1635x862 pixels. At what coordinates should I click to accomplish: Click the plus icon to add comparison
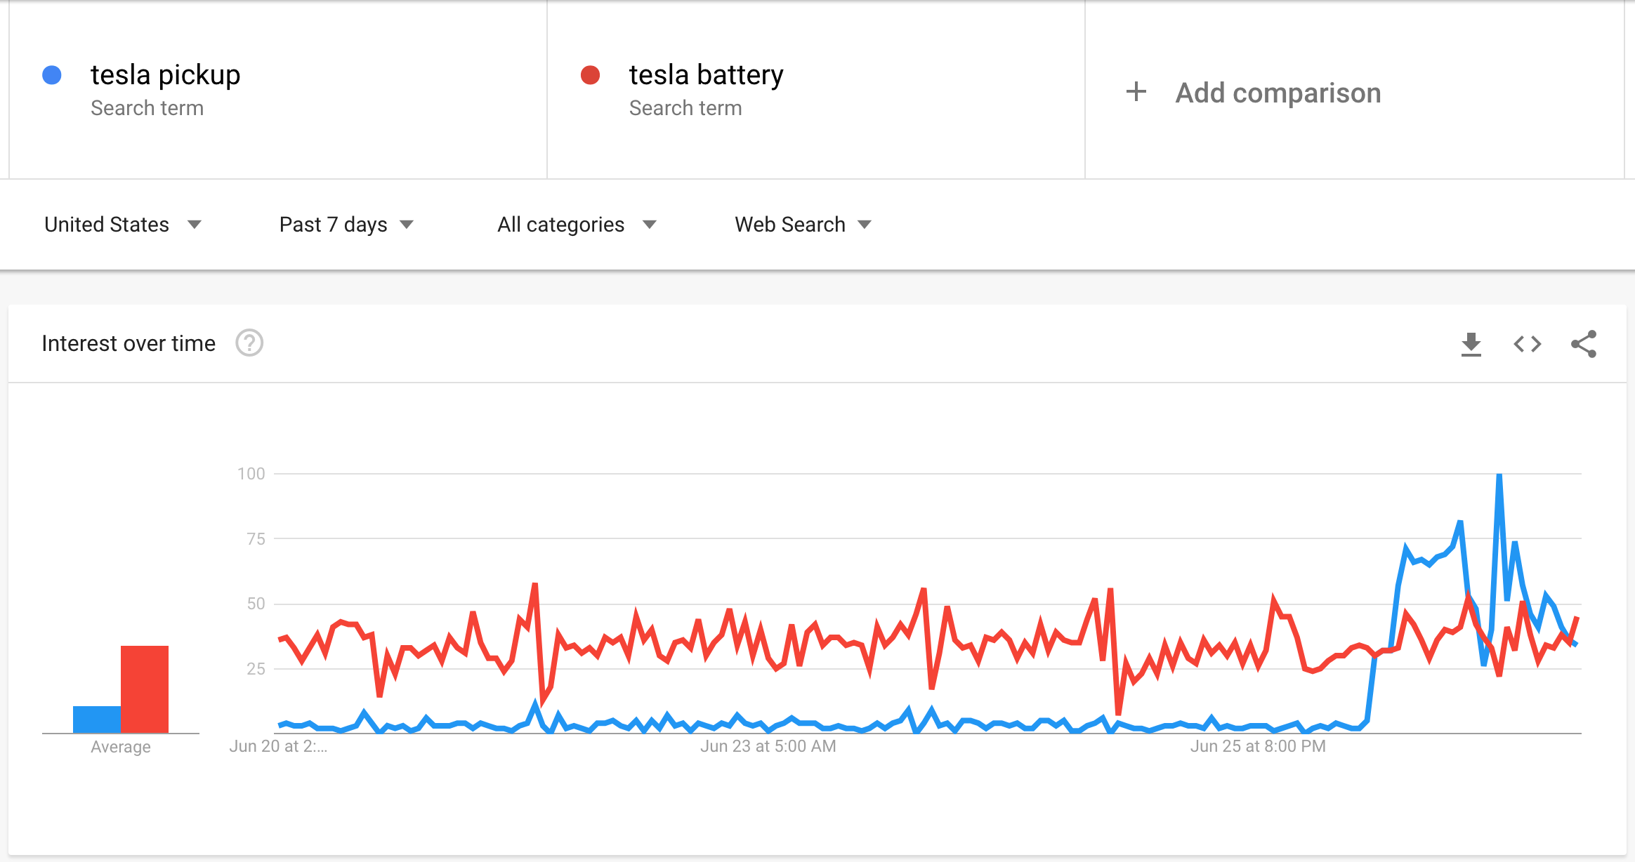[1136, 92]
